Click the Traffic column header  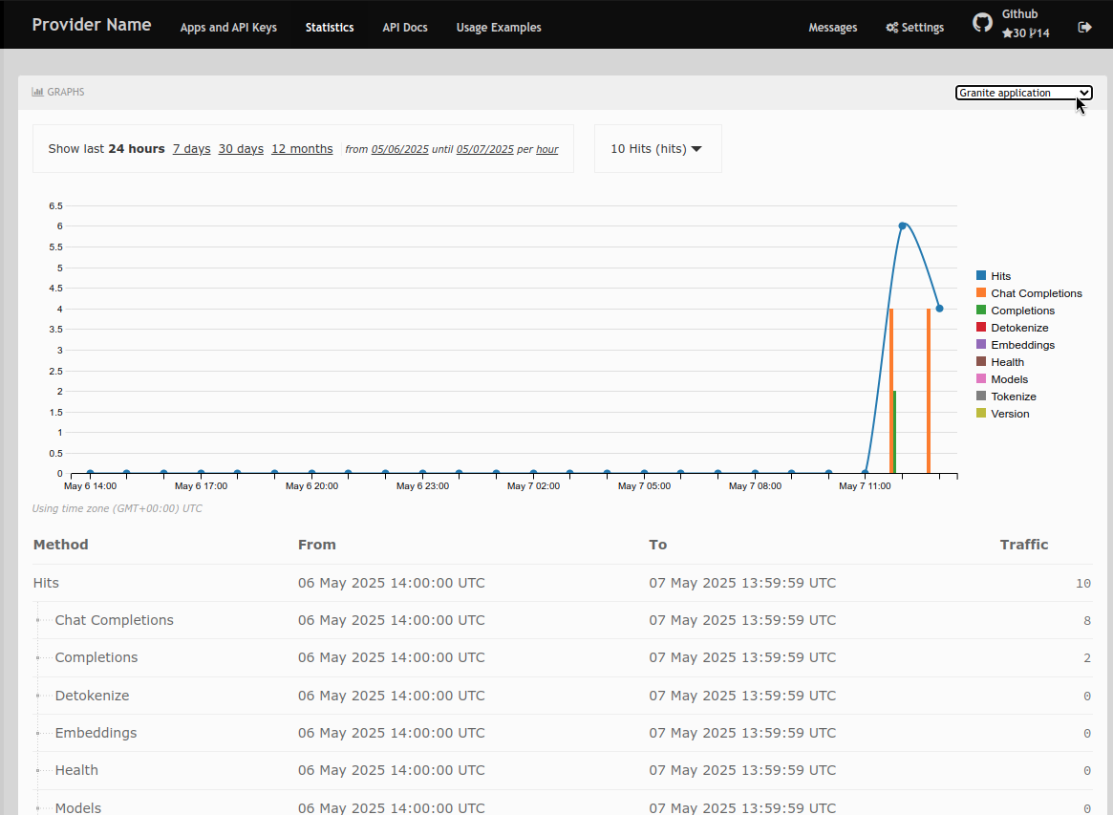pos(1023,545)
